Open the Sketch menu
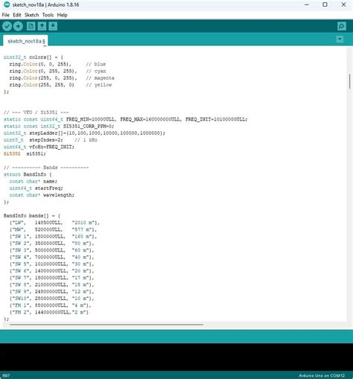 (x=31, y=15)
